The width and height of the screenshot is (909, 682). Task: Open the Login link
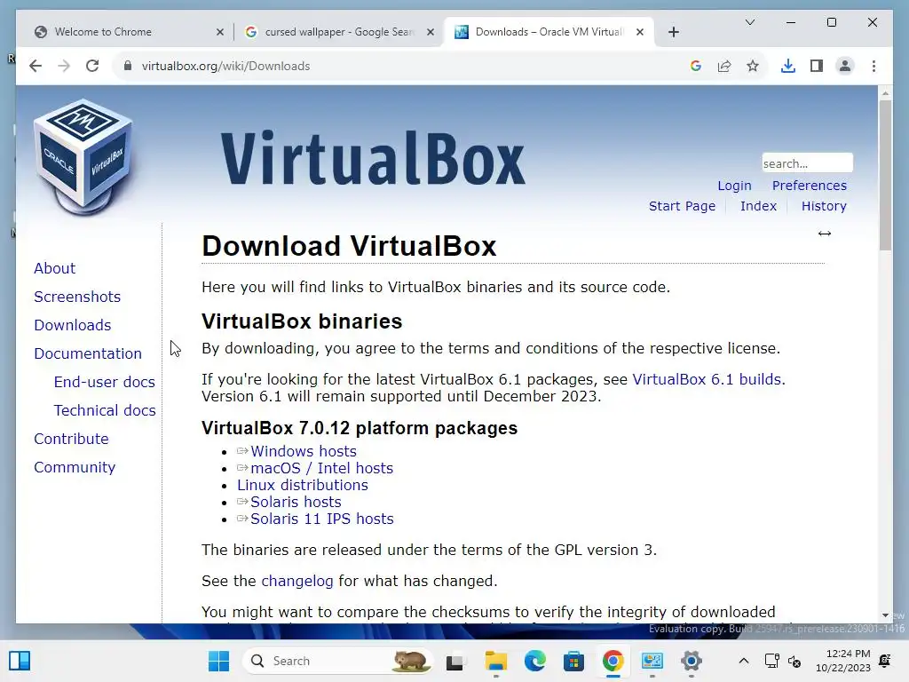734,186
